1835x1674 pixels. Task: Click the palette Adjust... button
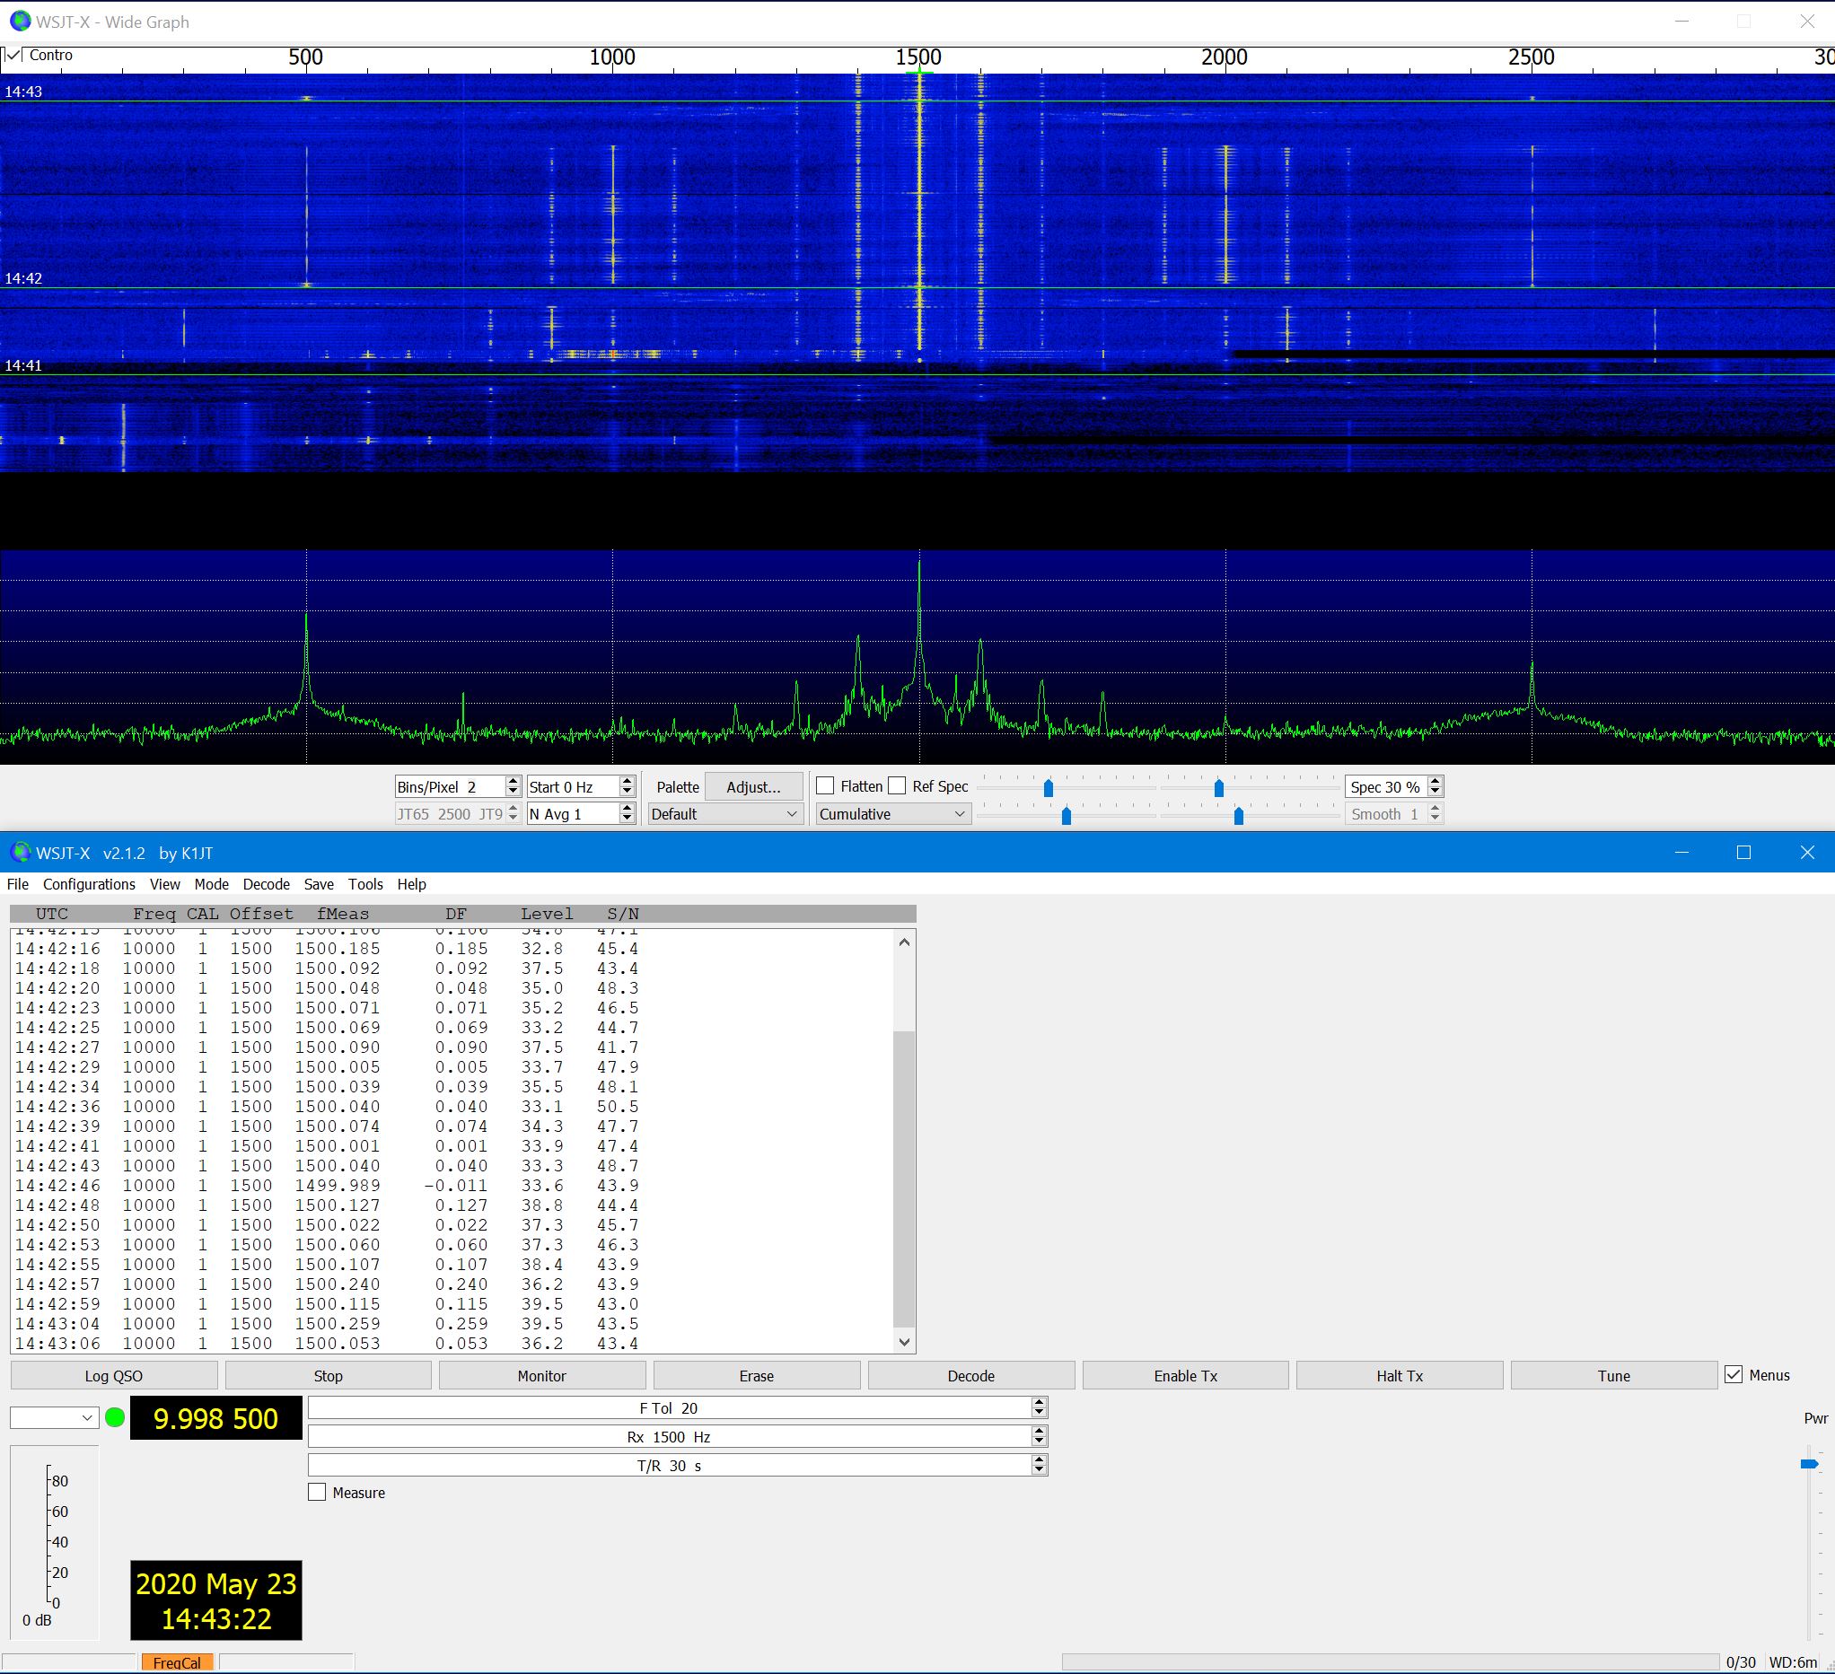752,786
